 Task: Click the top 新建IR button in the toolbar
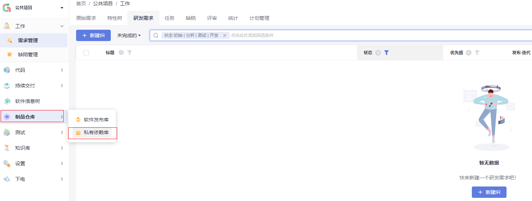(x=93, y=35)
